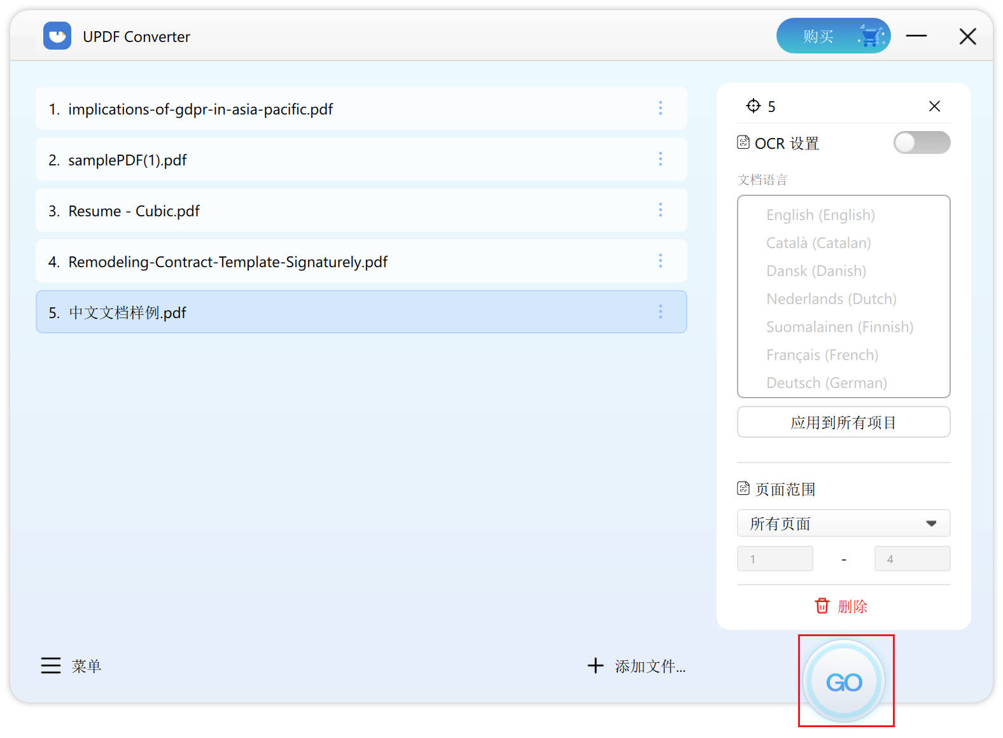
Task: Open options for implications-of-gdpr-in-asia-pacific.pdf
Action: tap(661, 108)
